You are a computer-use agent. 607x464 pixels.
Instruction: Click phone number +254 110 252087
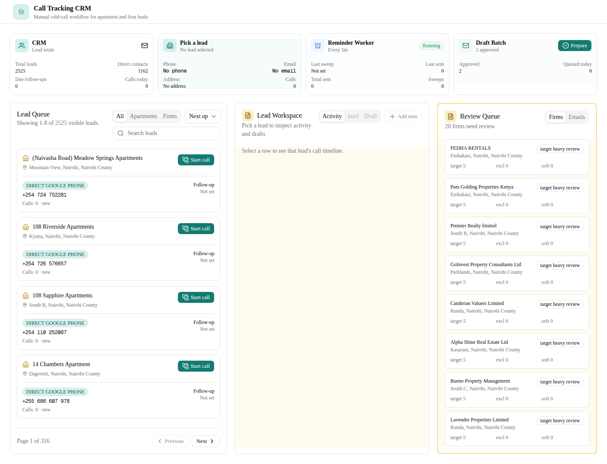(x=44, y=332)
